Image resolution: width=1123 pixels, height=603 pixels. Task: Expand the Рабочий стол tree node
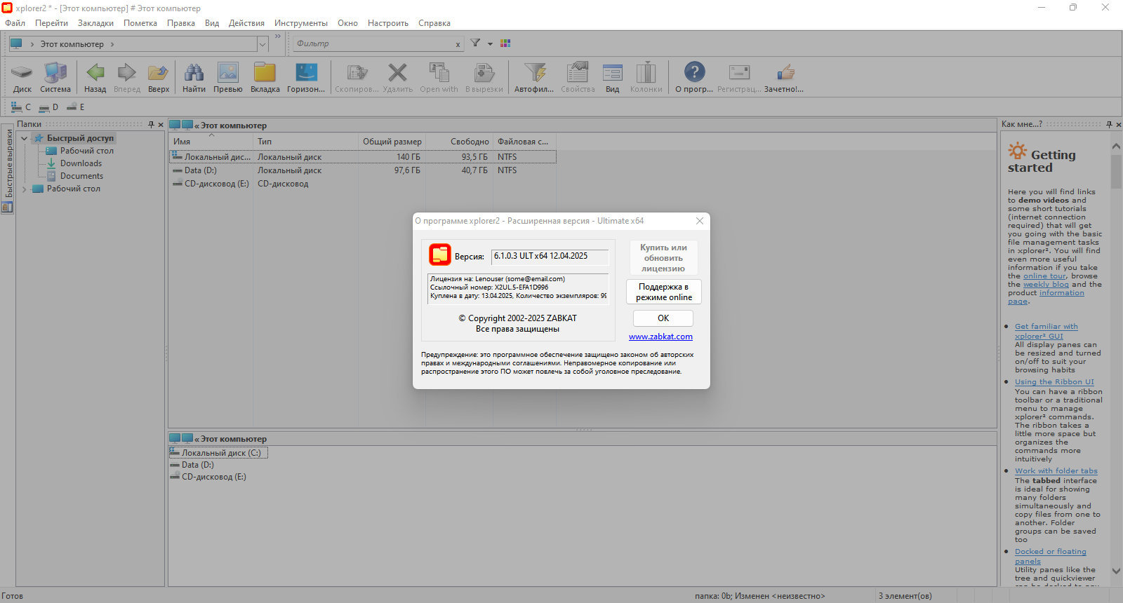point(25,189)
